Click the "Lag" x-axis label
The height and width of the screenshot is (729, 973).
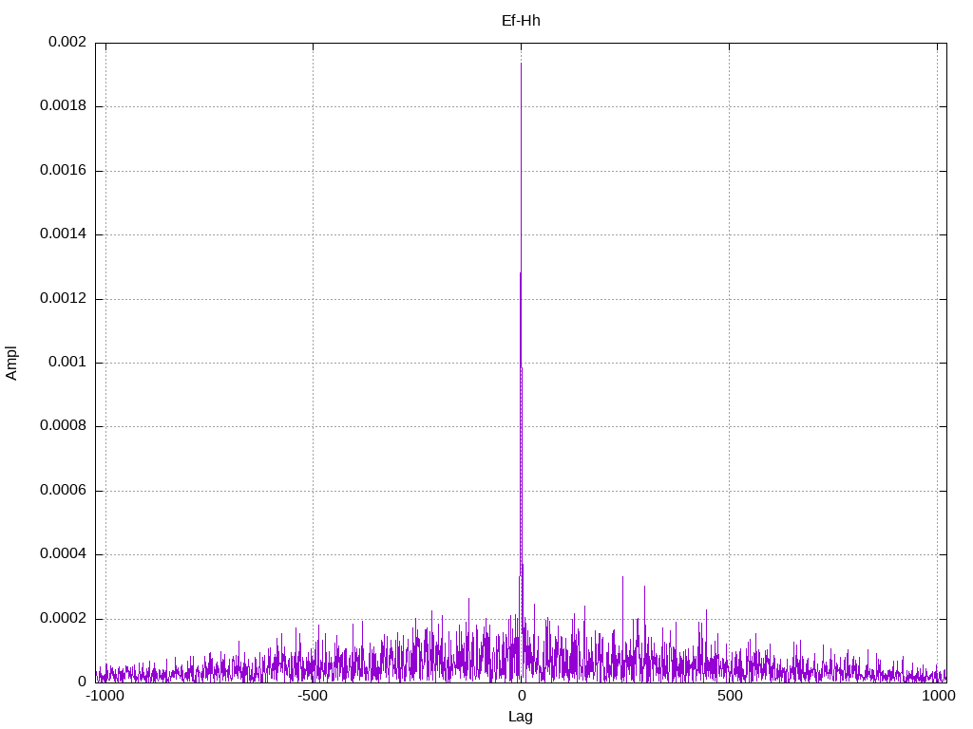521,717
